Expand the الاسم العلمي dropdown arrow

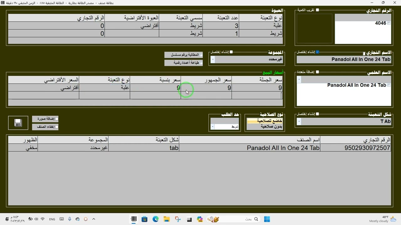click(x=299, y=80)
